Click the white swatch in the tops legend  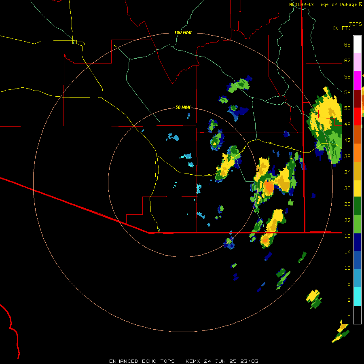[x=357, y=44]
